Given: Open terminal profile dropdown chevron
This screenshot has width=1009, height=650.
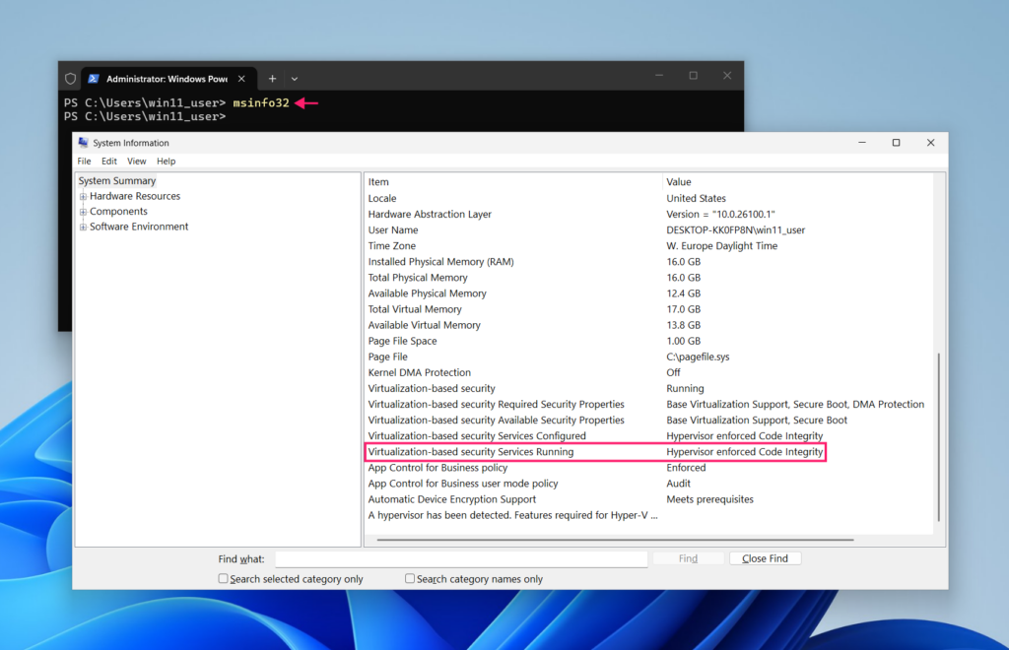Looking at the screenshot, I should point(294,79).
